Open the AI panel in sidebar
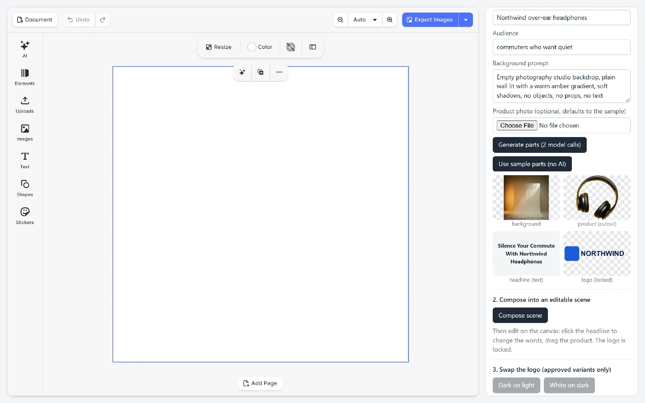The width and height of the screenshot is (645, 403). (25, 49)
